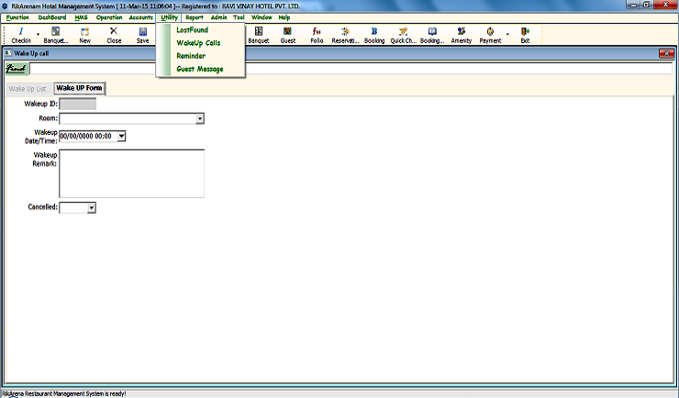Open the Guest toolbar icon
The width and height of the screenshot is (679, 398).
point(288,35)
